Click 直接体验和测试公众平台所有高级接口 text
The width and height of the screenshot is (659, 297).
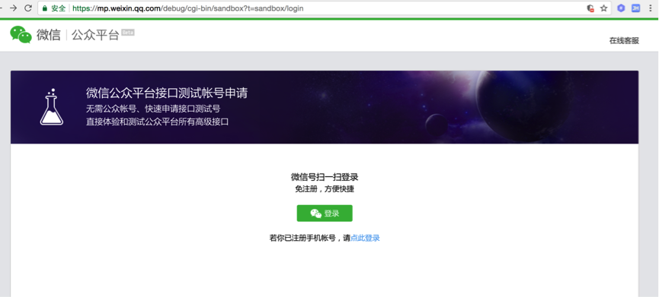coord(157,122)
